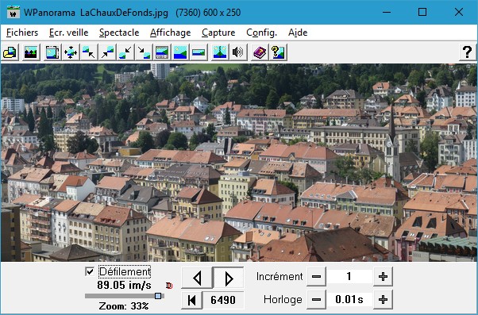The height and width of the screenshot is (315, 478).
Task: Increase the Incrément value
Action: tap(383, 277)
